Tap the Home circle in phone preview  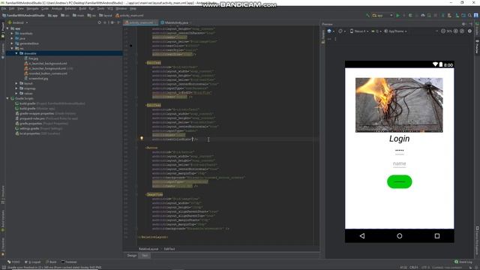coord(400,235)
